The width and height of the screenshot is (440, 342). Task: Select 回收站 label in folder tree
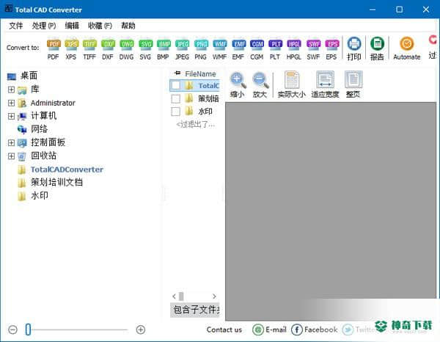[x=43, y=156]
